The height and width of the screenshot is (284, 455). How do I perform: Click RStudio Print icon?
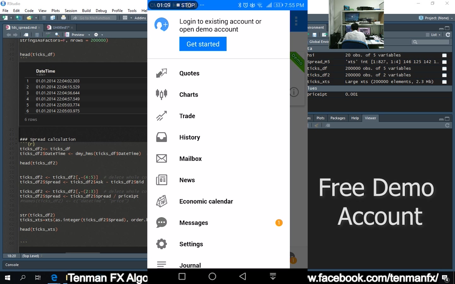64,18
